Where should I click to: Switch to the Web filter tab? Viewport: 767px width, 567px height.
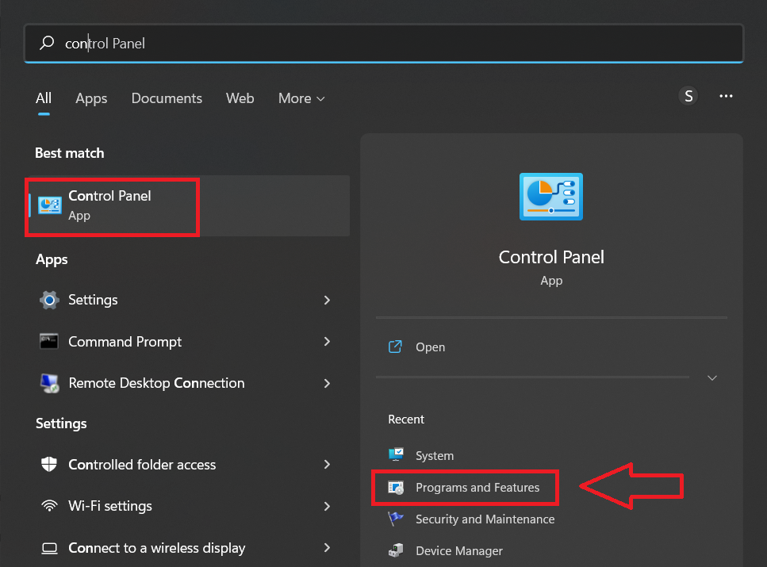point(240,98)
